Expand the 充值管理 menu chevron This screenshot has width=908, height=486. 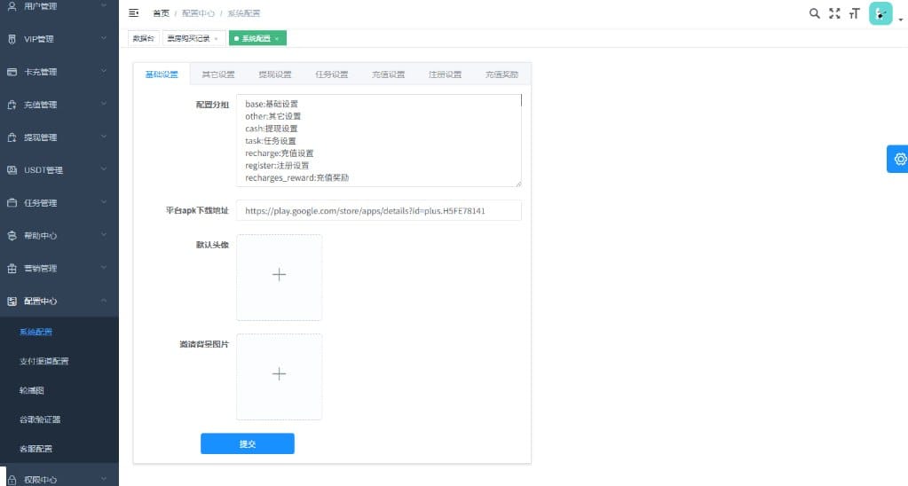coord(104,104)
